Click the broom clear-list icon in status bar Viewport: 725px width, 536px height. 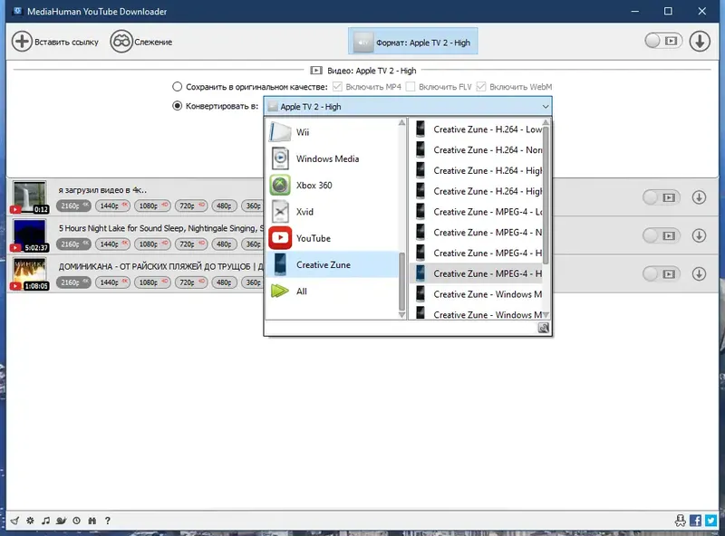point(14,521)
